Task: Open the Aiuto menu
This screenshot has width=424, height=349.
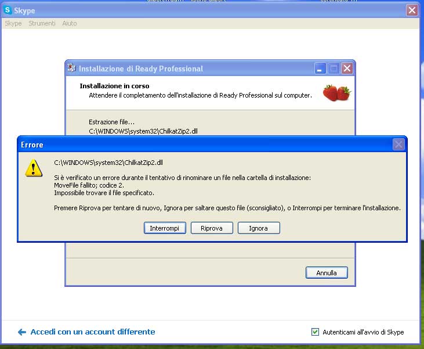Action: [x=70, y=23]
